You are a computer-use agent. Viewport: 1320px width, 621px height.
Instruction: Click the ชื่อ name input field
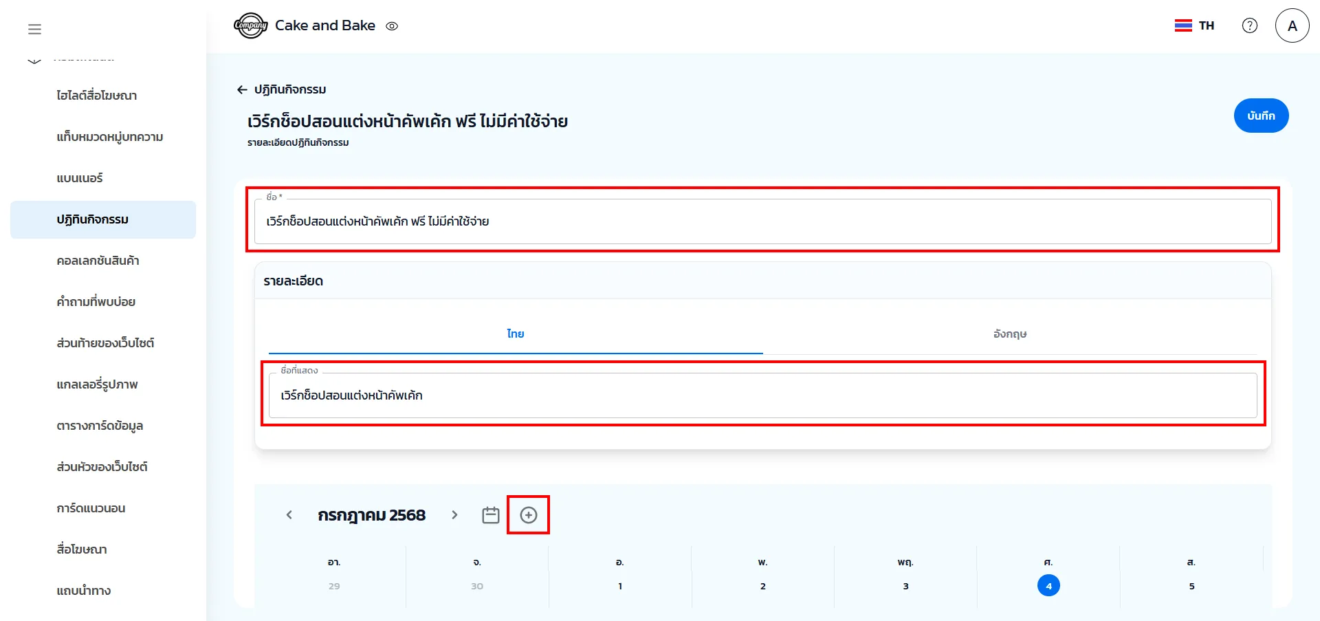[x=762, y=221]
